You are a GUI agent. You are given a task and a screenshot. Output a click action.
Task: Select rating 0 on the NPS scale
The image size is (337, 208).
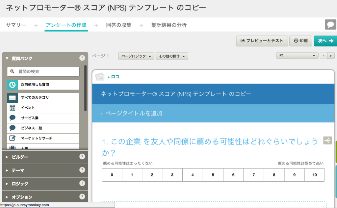coord(112,175)
